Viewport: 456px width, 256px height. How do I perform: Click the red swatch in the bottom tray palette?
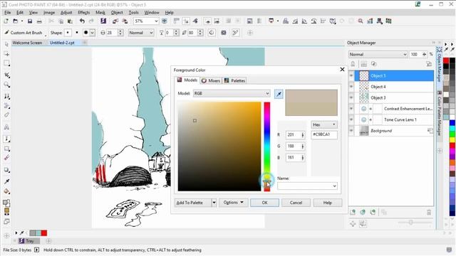[x=44, y=233]
